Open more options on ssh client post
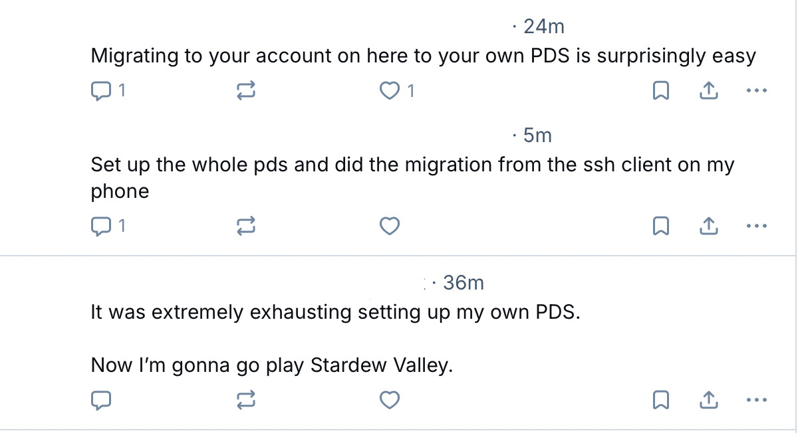This screenshot has height=433, width=798. coord(757,227)
